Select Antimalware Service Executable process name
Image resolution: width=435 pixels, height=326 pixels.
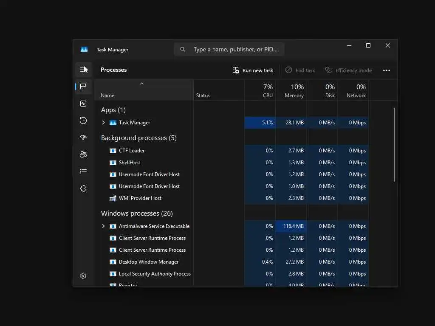(154, 226)
